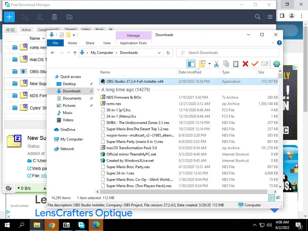The image size is (308, 231).
Task: Click the Rename icon in Explorer toolbar
Action: click(x=265, y=64)
